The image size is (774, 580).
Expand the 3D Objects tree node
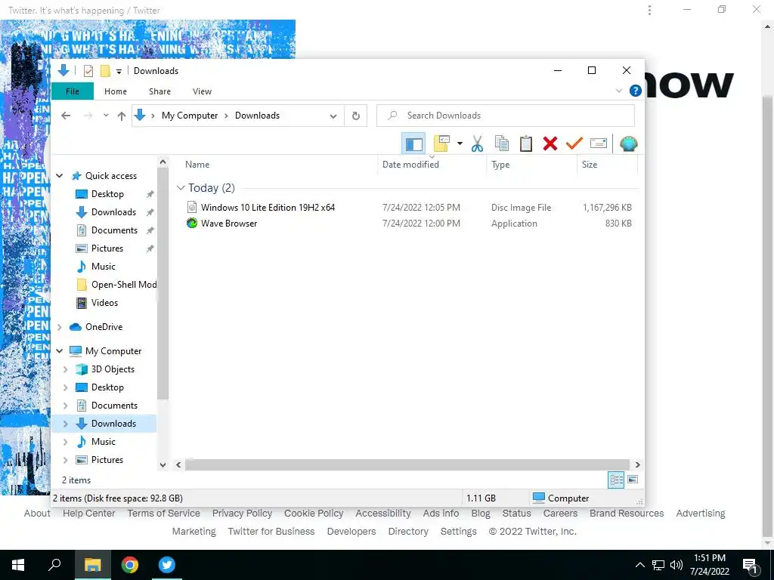(x=66, y=369)
